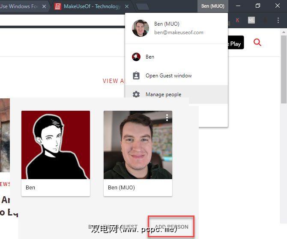The image size is (287, 239).
Task: Click the Ben (MUO) name label on the card
Action: tap(121, 188)
